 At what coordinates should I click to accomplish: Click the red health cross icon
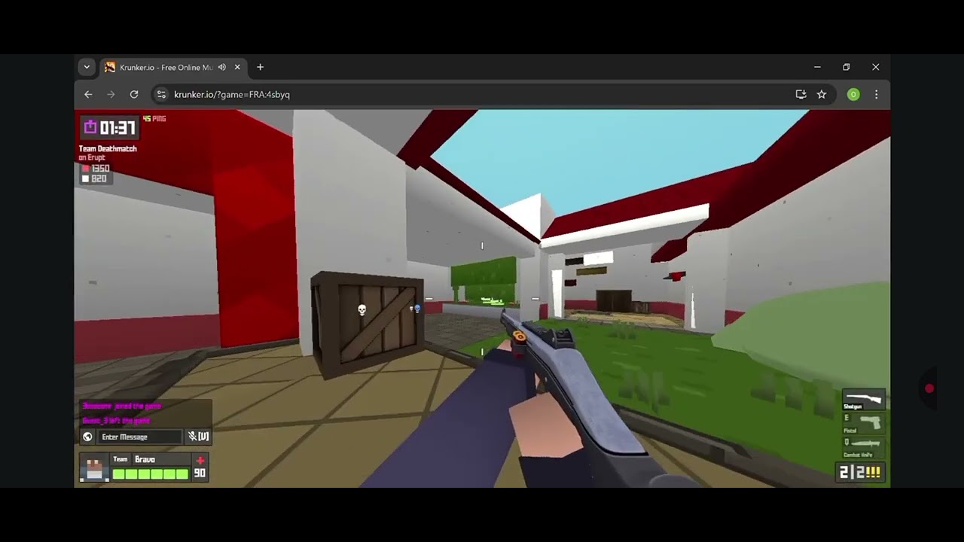click(200, 460)
